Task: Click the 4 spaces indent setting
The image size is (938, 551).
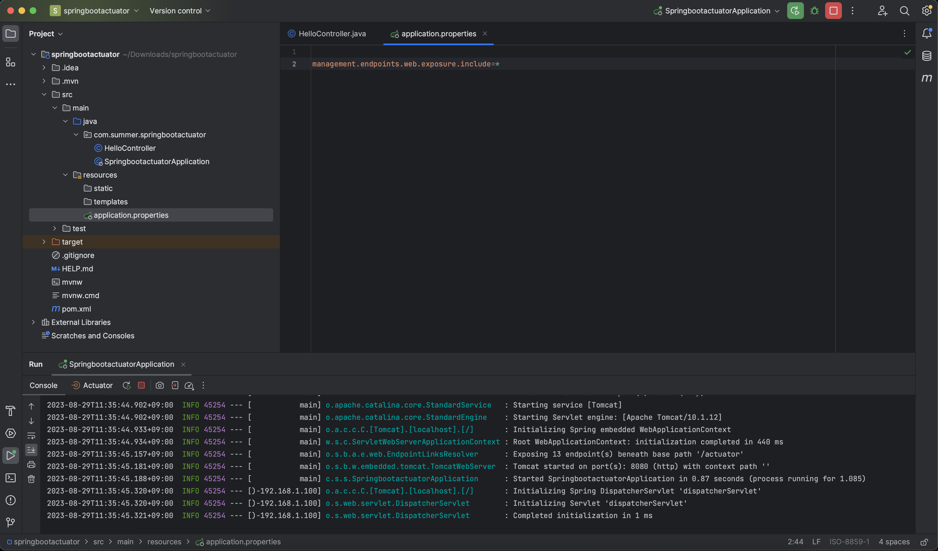Action: point(894,542)
